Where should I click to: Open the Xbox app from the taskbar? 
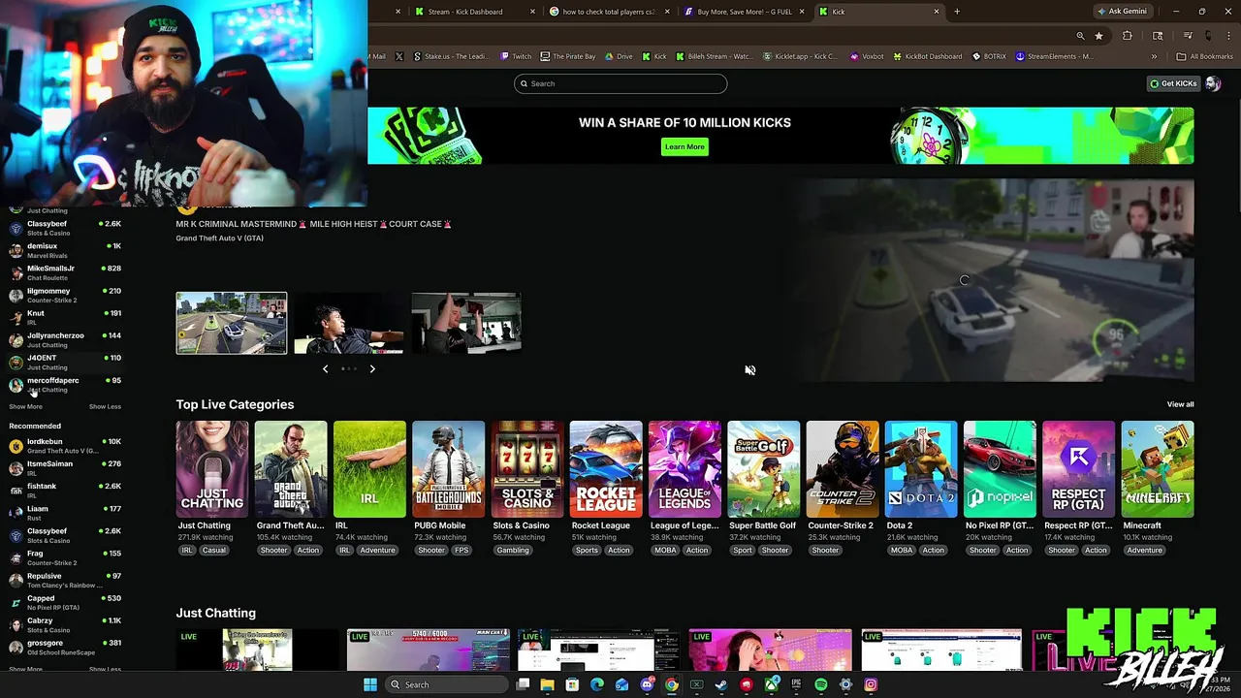pyautogui.click(x=771, y=684)
